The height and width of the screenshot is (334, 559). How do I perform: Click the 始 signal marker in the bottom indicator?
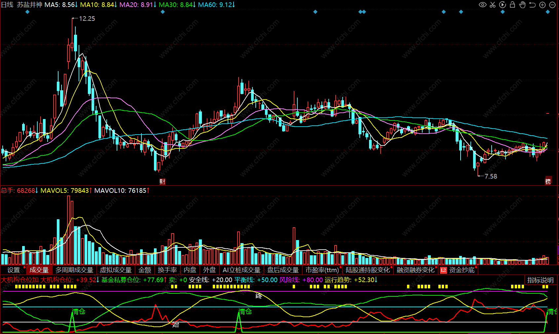tap(175, 324)
